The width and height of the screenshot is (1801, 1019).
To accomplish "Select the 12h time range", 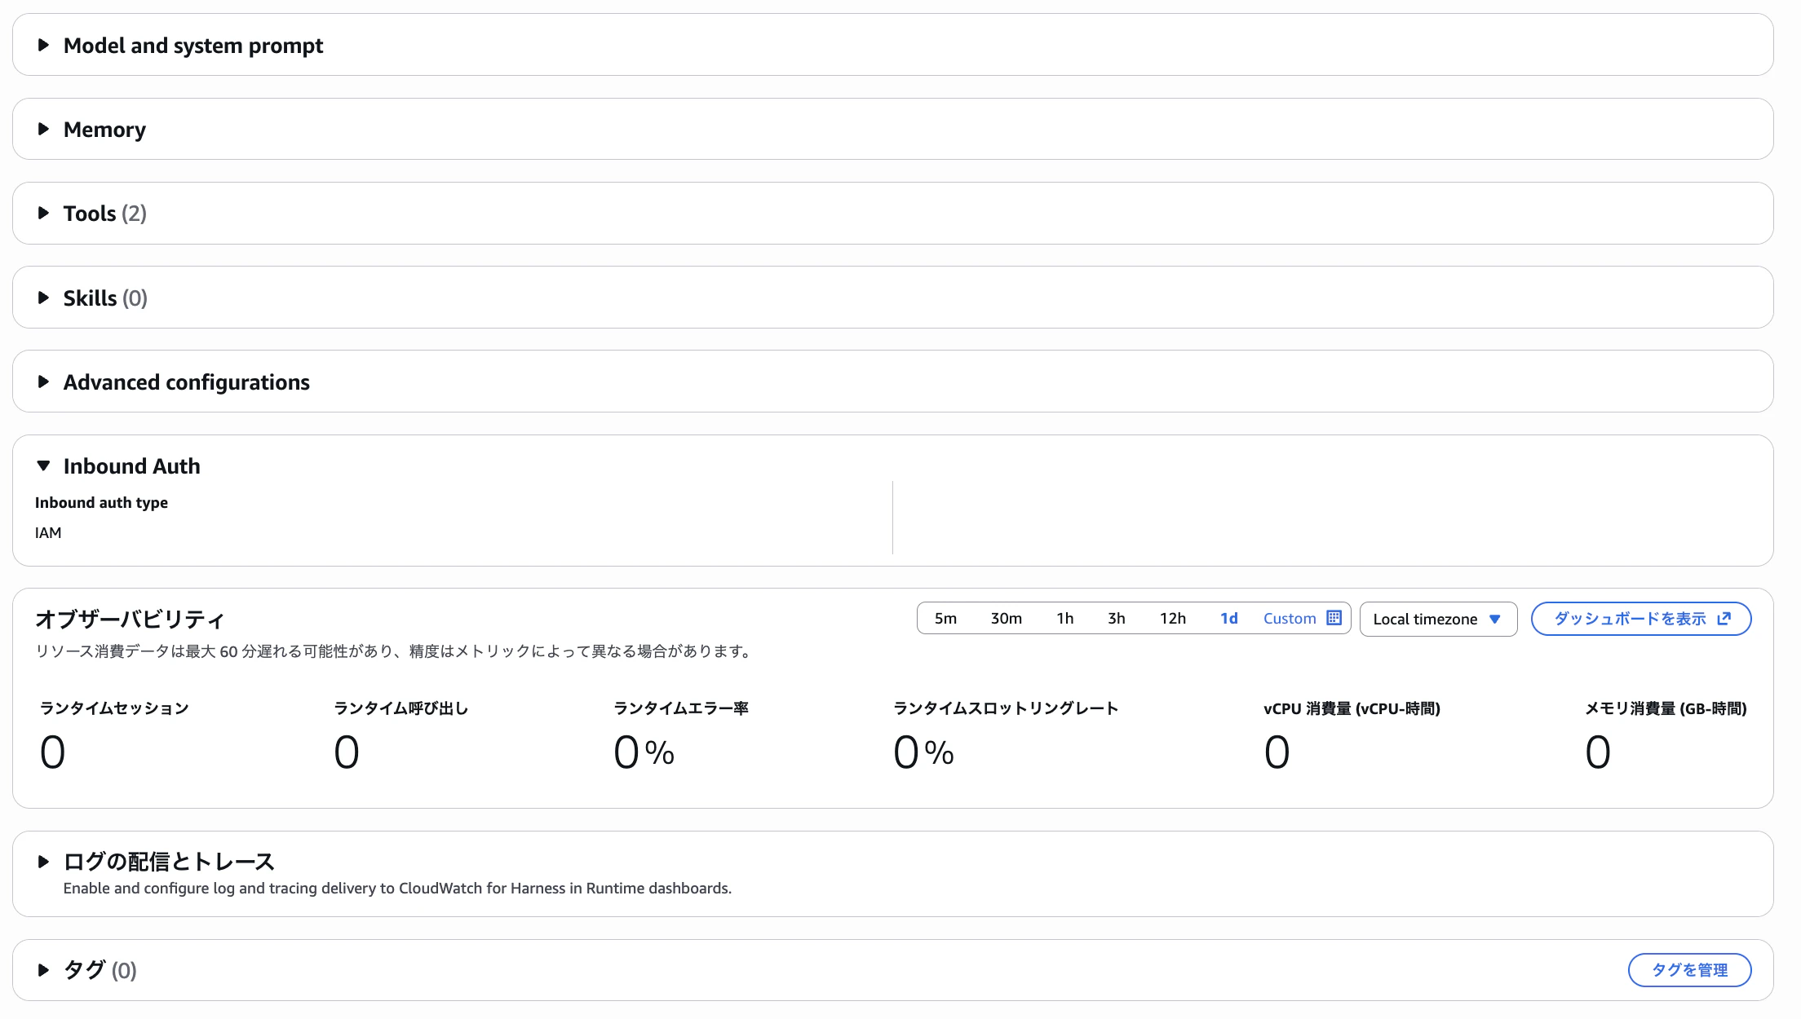I will click(x=1172, y=619).
